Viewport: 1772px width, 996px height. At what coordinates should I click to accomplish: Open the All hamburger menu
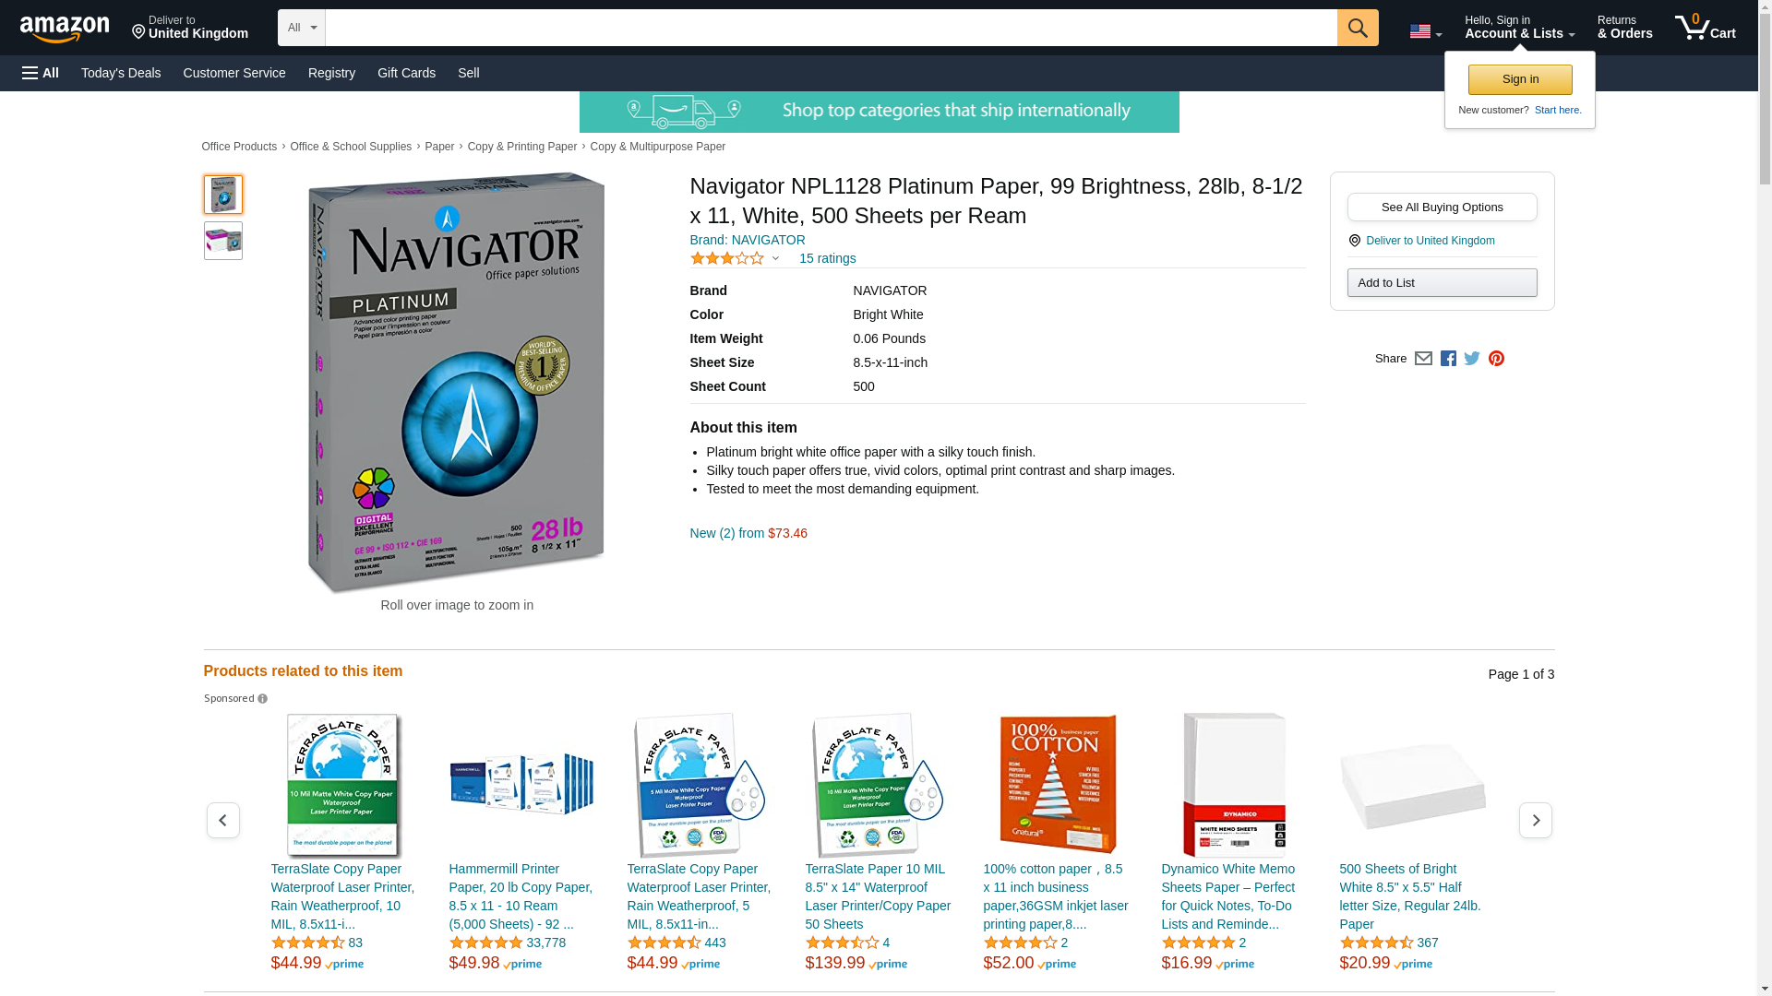point(41,73)
